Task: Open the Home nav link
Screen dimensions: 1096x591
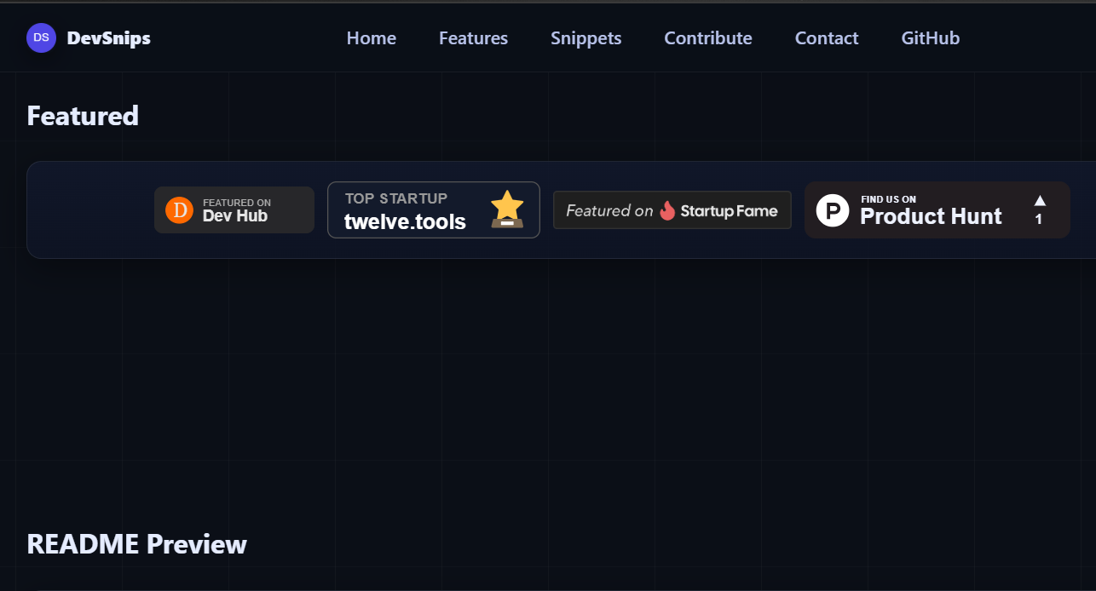Action: tap(372, 38)
